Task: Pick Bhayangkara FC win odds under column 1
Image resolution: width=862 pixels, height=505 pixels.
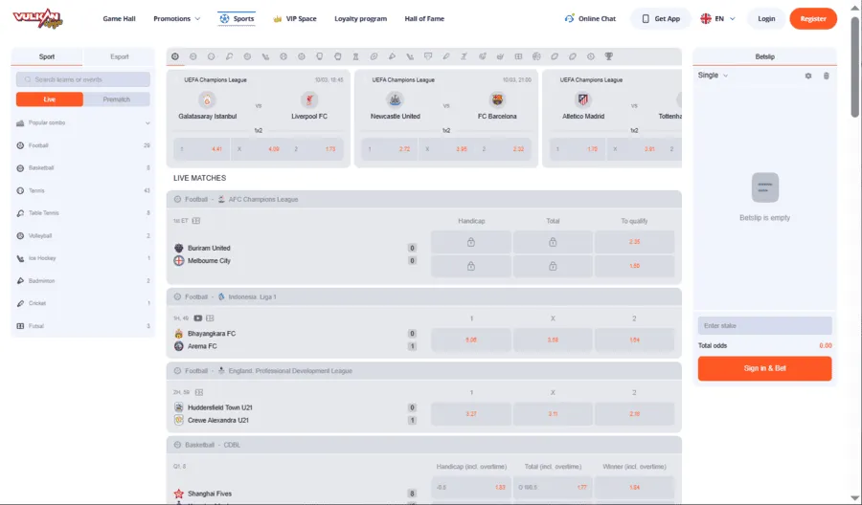Action: click(x=471, y=340)
